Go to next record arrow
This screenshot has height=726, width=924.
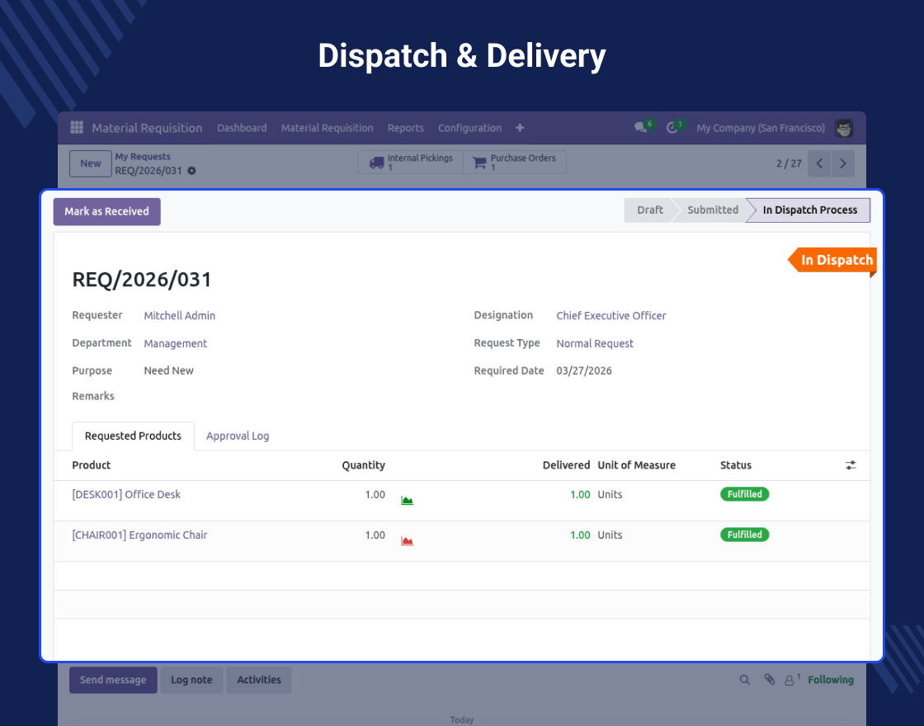tap(842, 163)
